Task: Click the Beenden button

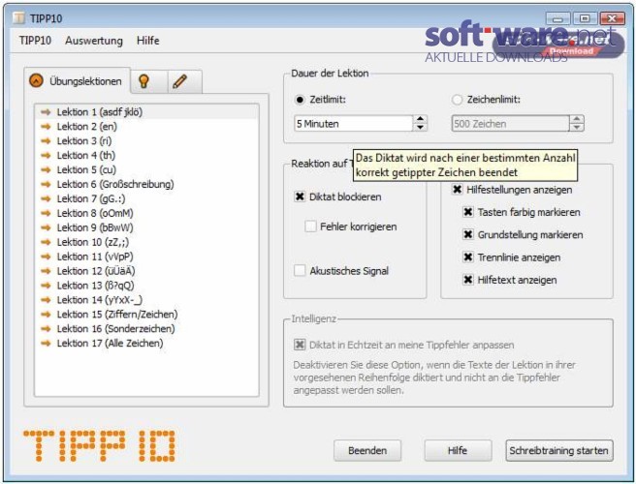Action: [x=367, y=450]
